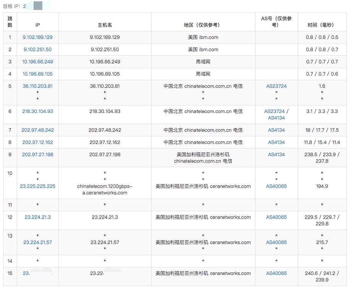This screenshot has height=288, width=349.
Task: Open AS23724 link in hop 5 row
Action: coord(276,86)
